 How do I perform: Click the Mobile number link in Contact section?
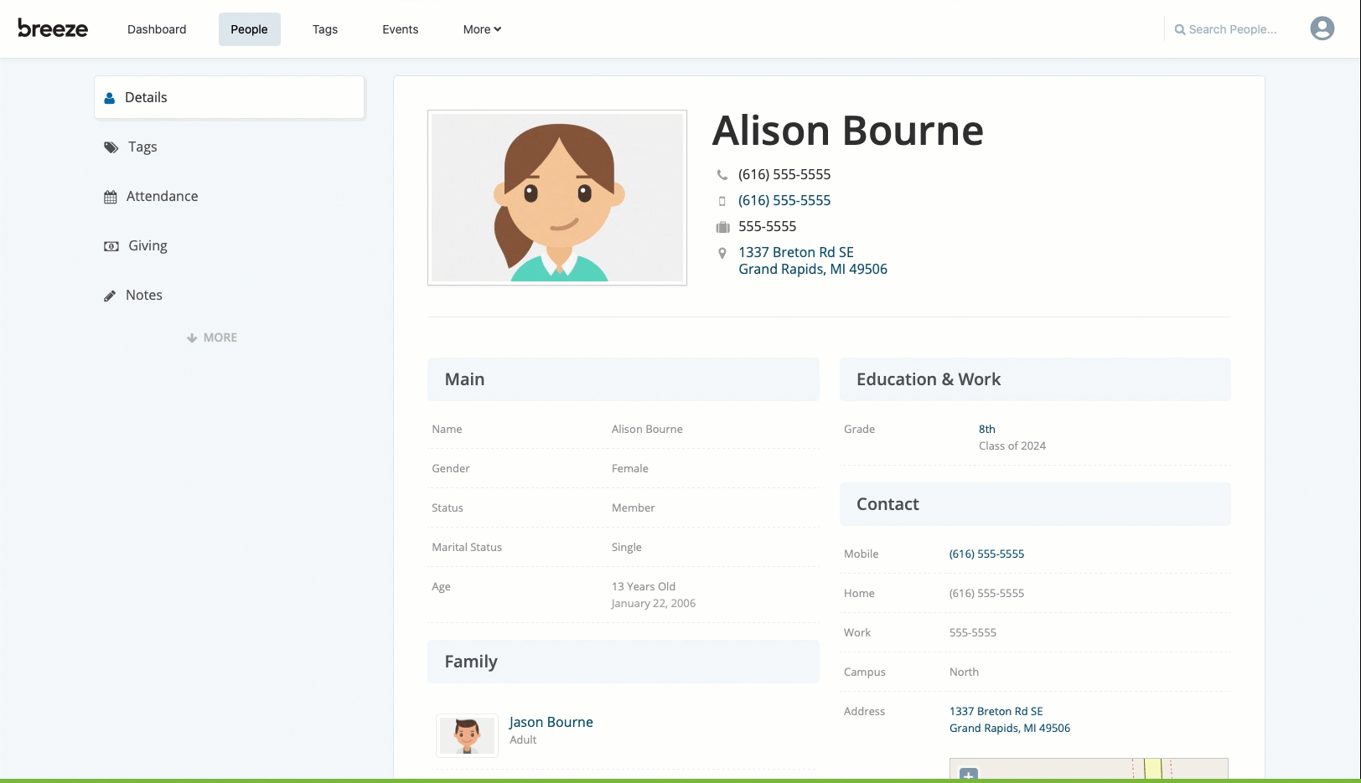click(986, 554)
